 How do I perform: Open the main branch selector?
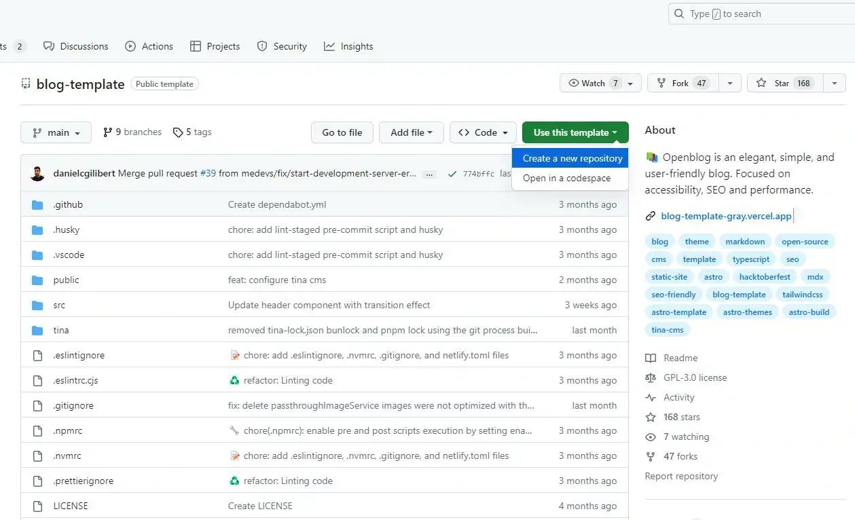[x=56, y=132]
